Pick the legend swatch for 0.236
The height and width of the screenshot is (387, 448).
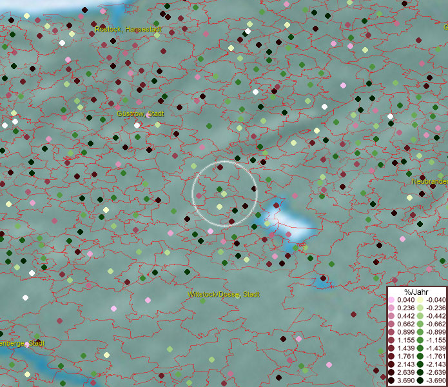(x=391, y=308)
